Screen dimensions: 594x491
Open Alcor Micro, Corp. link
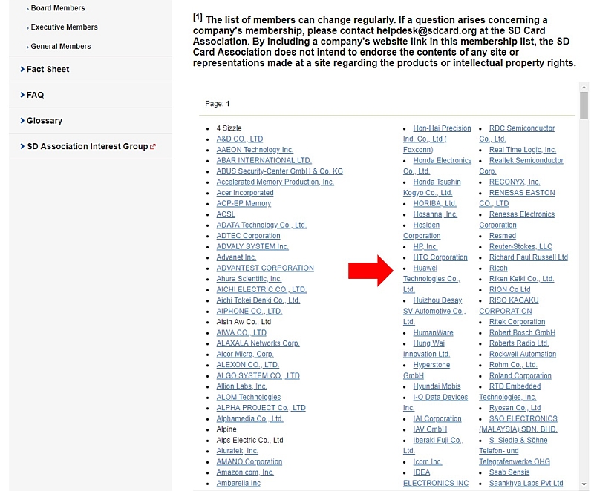point(245,354)
